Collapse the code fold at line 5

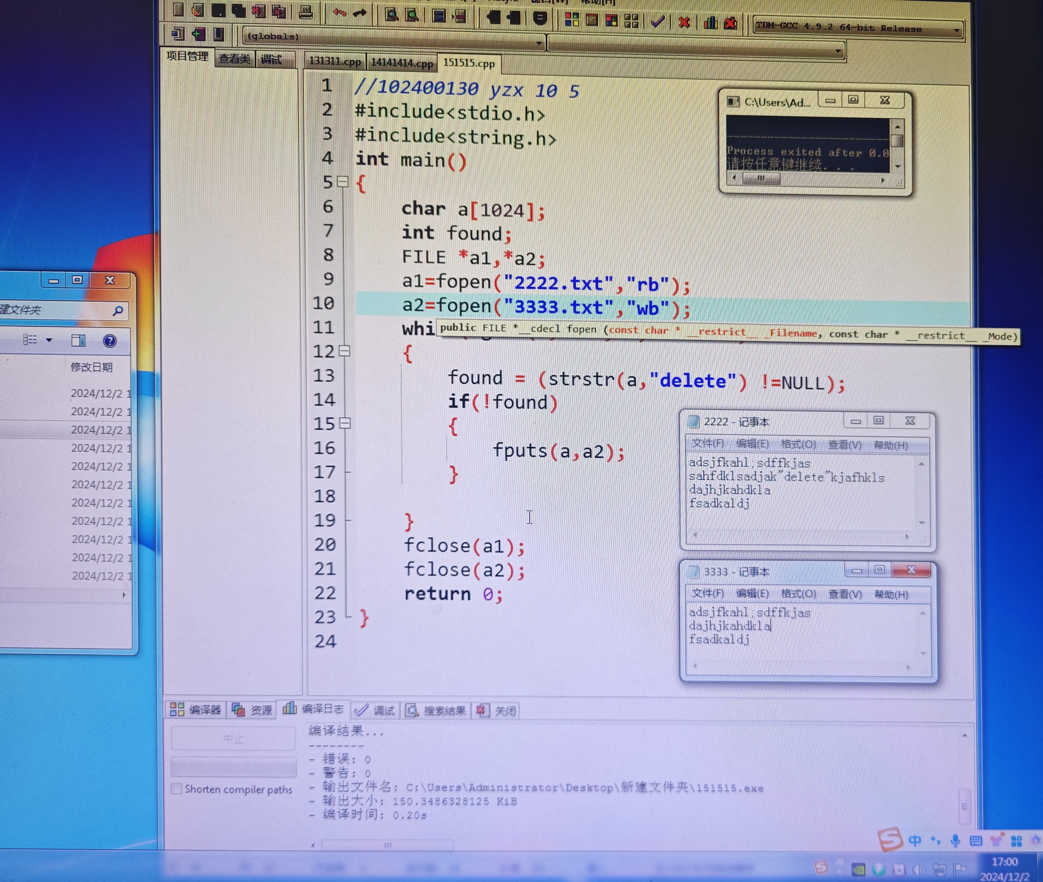click(343, 182)
